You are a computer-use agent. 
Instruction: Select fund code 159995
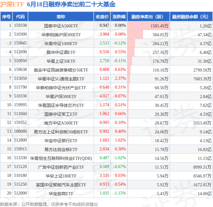coord(20,105)
